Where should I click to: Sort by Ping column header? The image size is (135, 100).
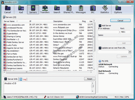[84, 21]
